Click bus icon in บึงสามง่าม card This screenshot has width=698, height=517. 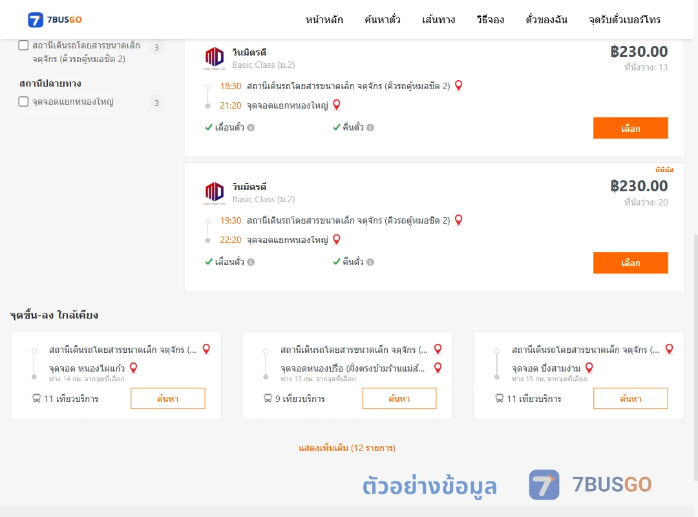[500, 398]
